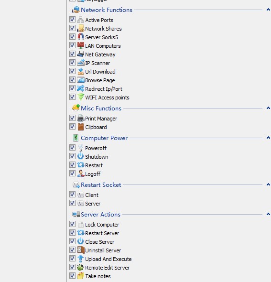Screen dimensions: 271x282
Task: Click the Take notes sticky note icon
Action: point(80,276)
